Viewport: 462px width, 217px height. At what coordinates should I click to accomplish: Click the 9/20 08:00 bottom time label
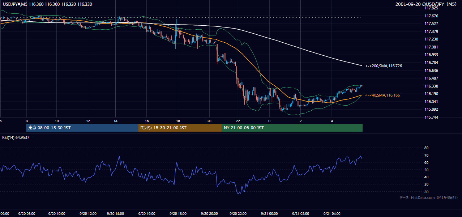point(27,214)
